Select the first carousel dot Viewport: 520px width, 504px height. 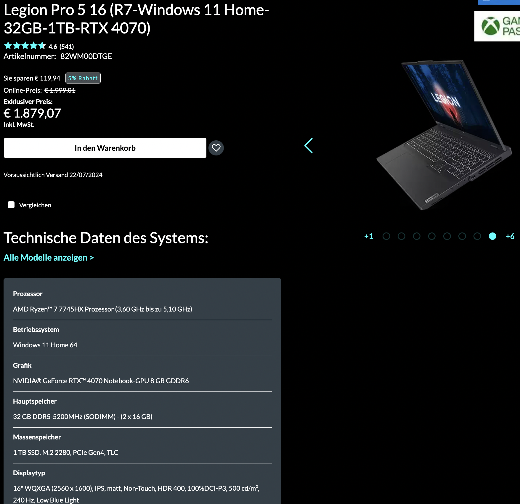click(x=386, y=236)
